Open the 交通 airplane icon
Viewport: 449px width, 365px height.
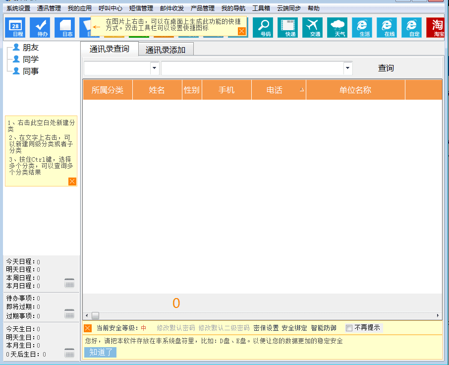pos(312,27)
